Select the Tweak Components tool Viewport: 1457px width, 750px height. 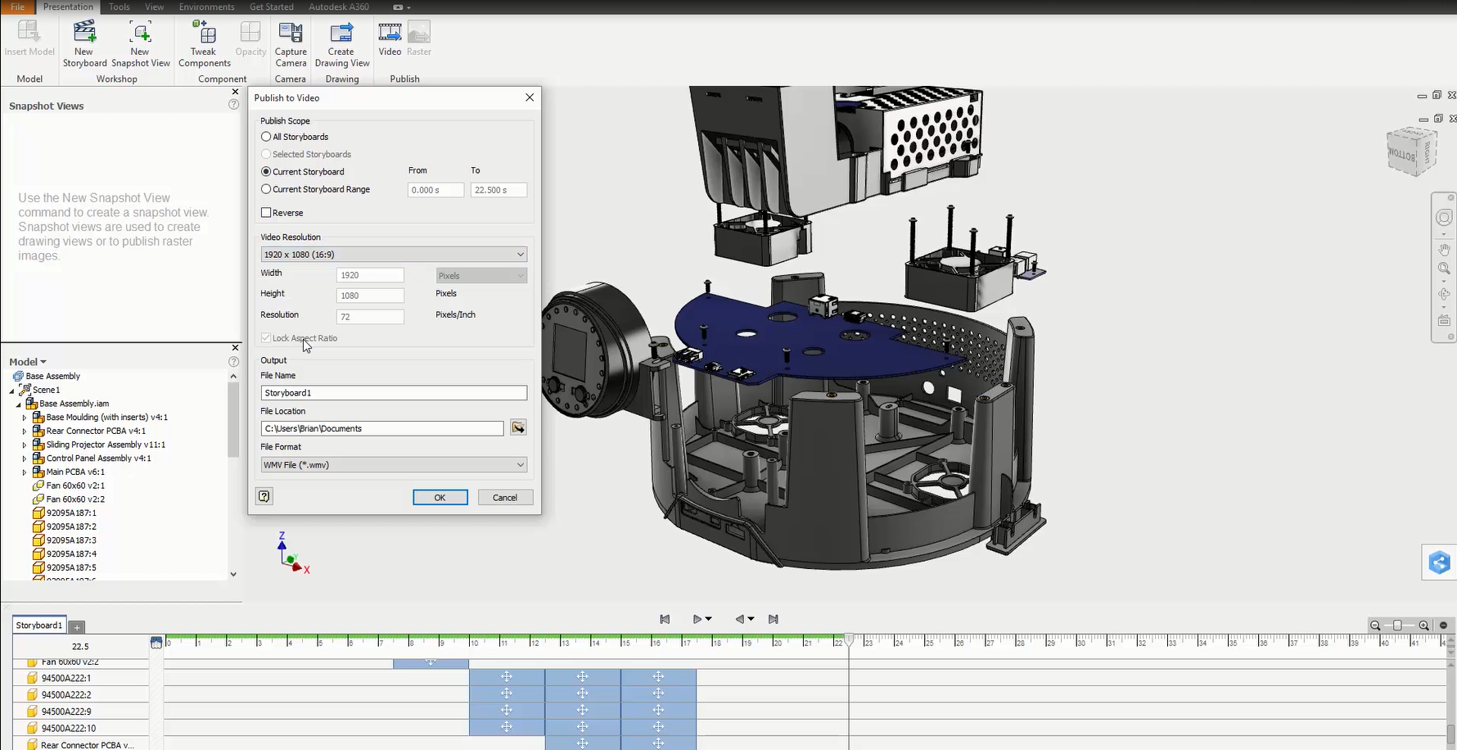[x=204, y=45]
